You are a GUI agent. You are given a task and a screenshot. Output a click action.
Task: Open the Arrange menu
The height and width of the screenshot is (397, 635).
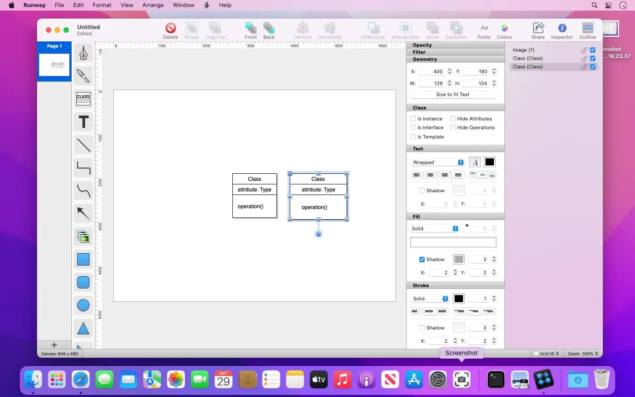(x=153, y=5)
